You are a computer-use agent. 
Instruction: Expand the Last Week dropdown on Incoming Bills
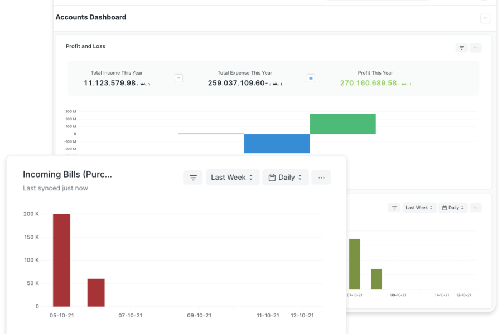[233, 178]
